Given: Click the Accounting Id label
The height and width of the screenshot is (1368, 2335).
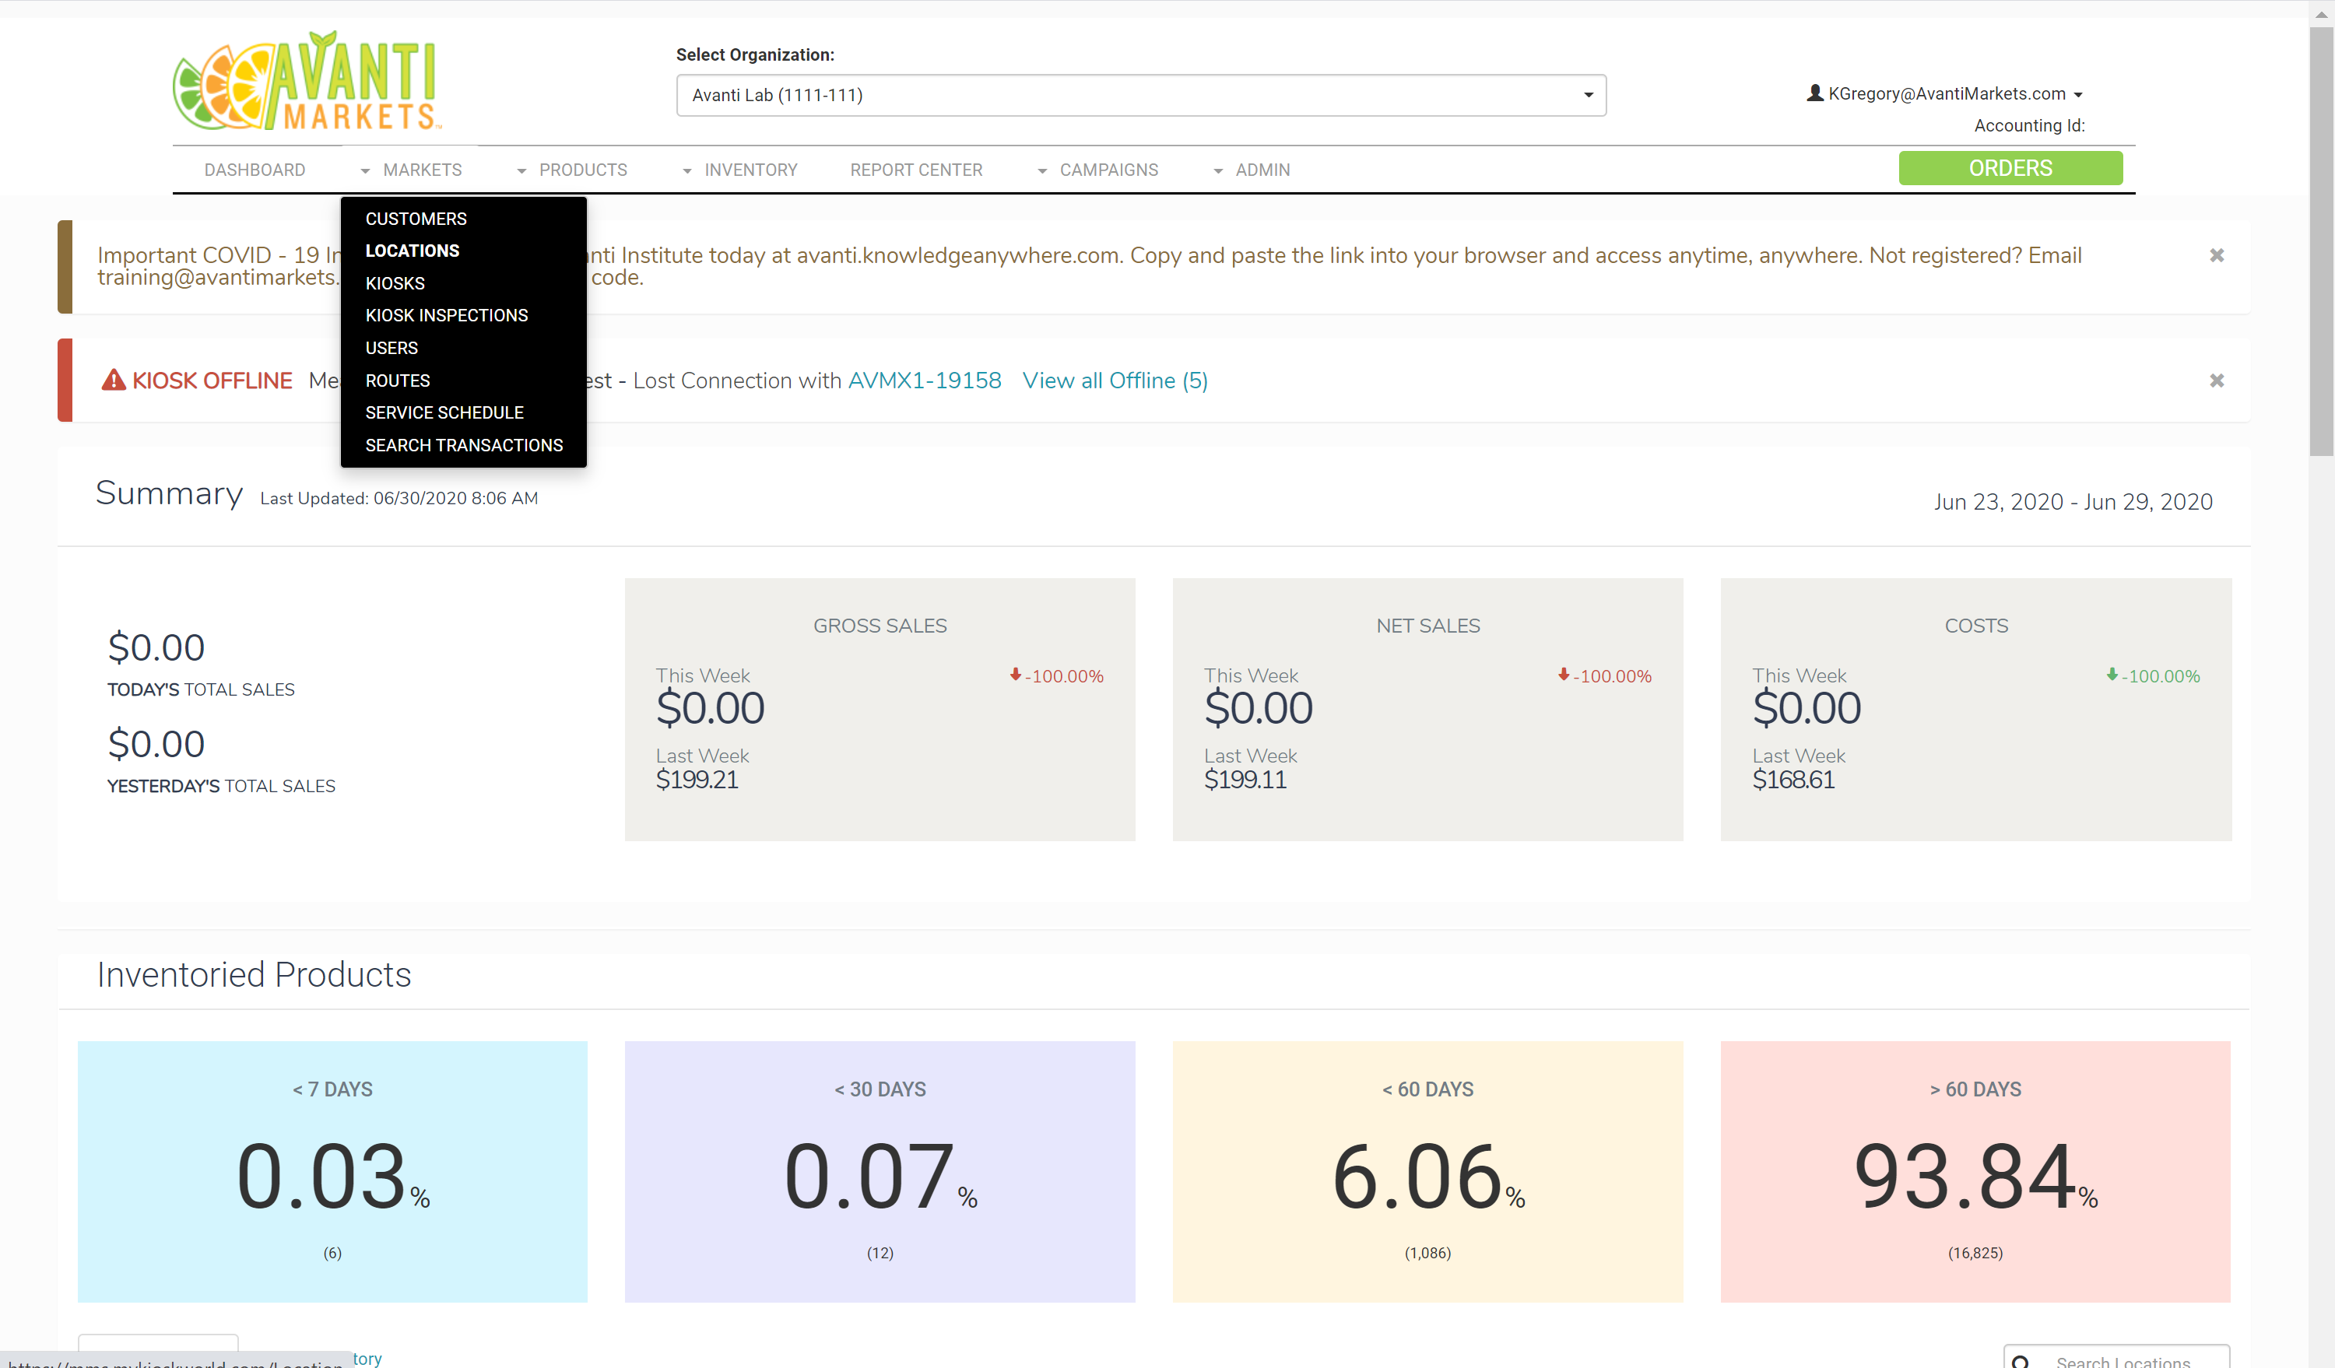Looking at the screenshot, I should pos(2029,126).
